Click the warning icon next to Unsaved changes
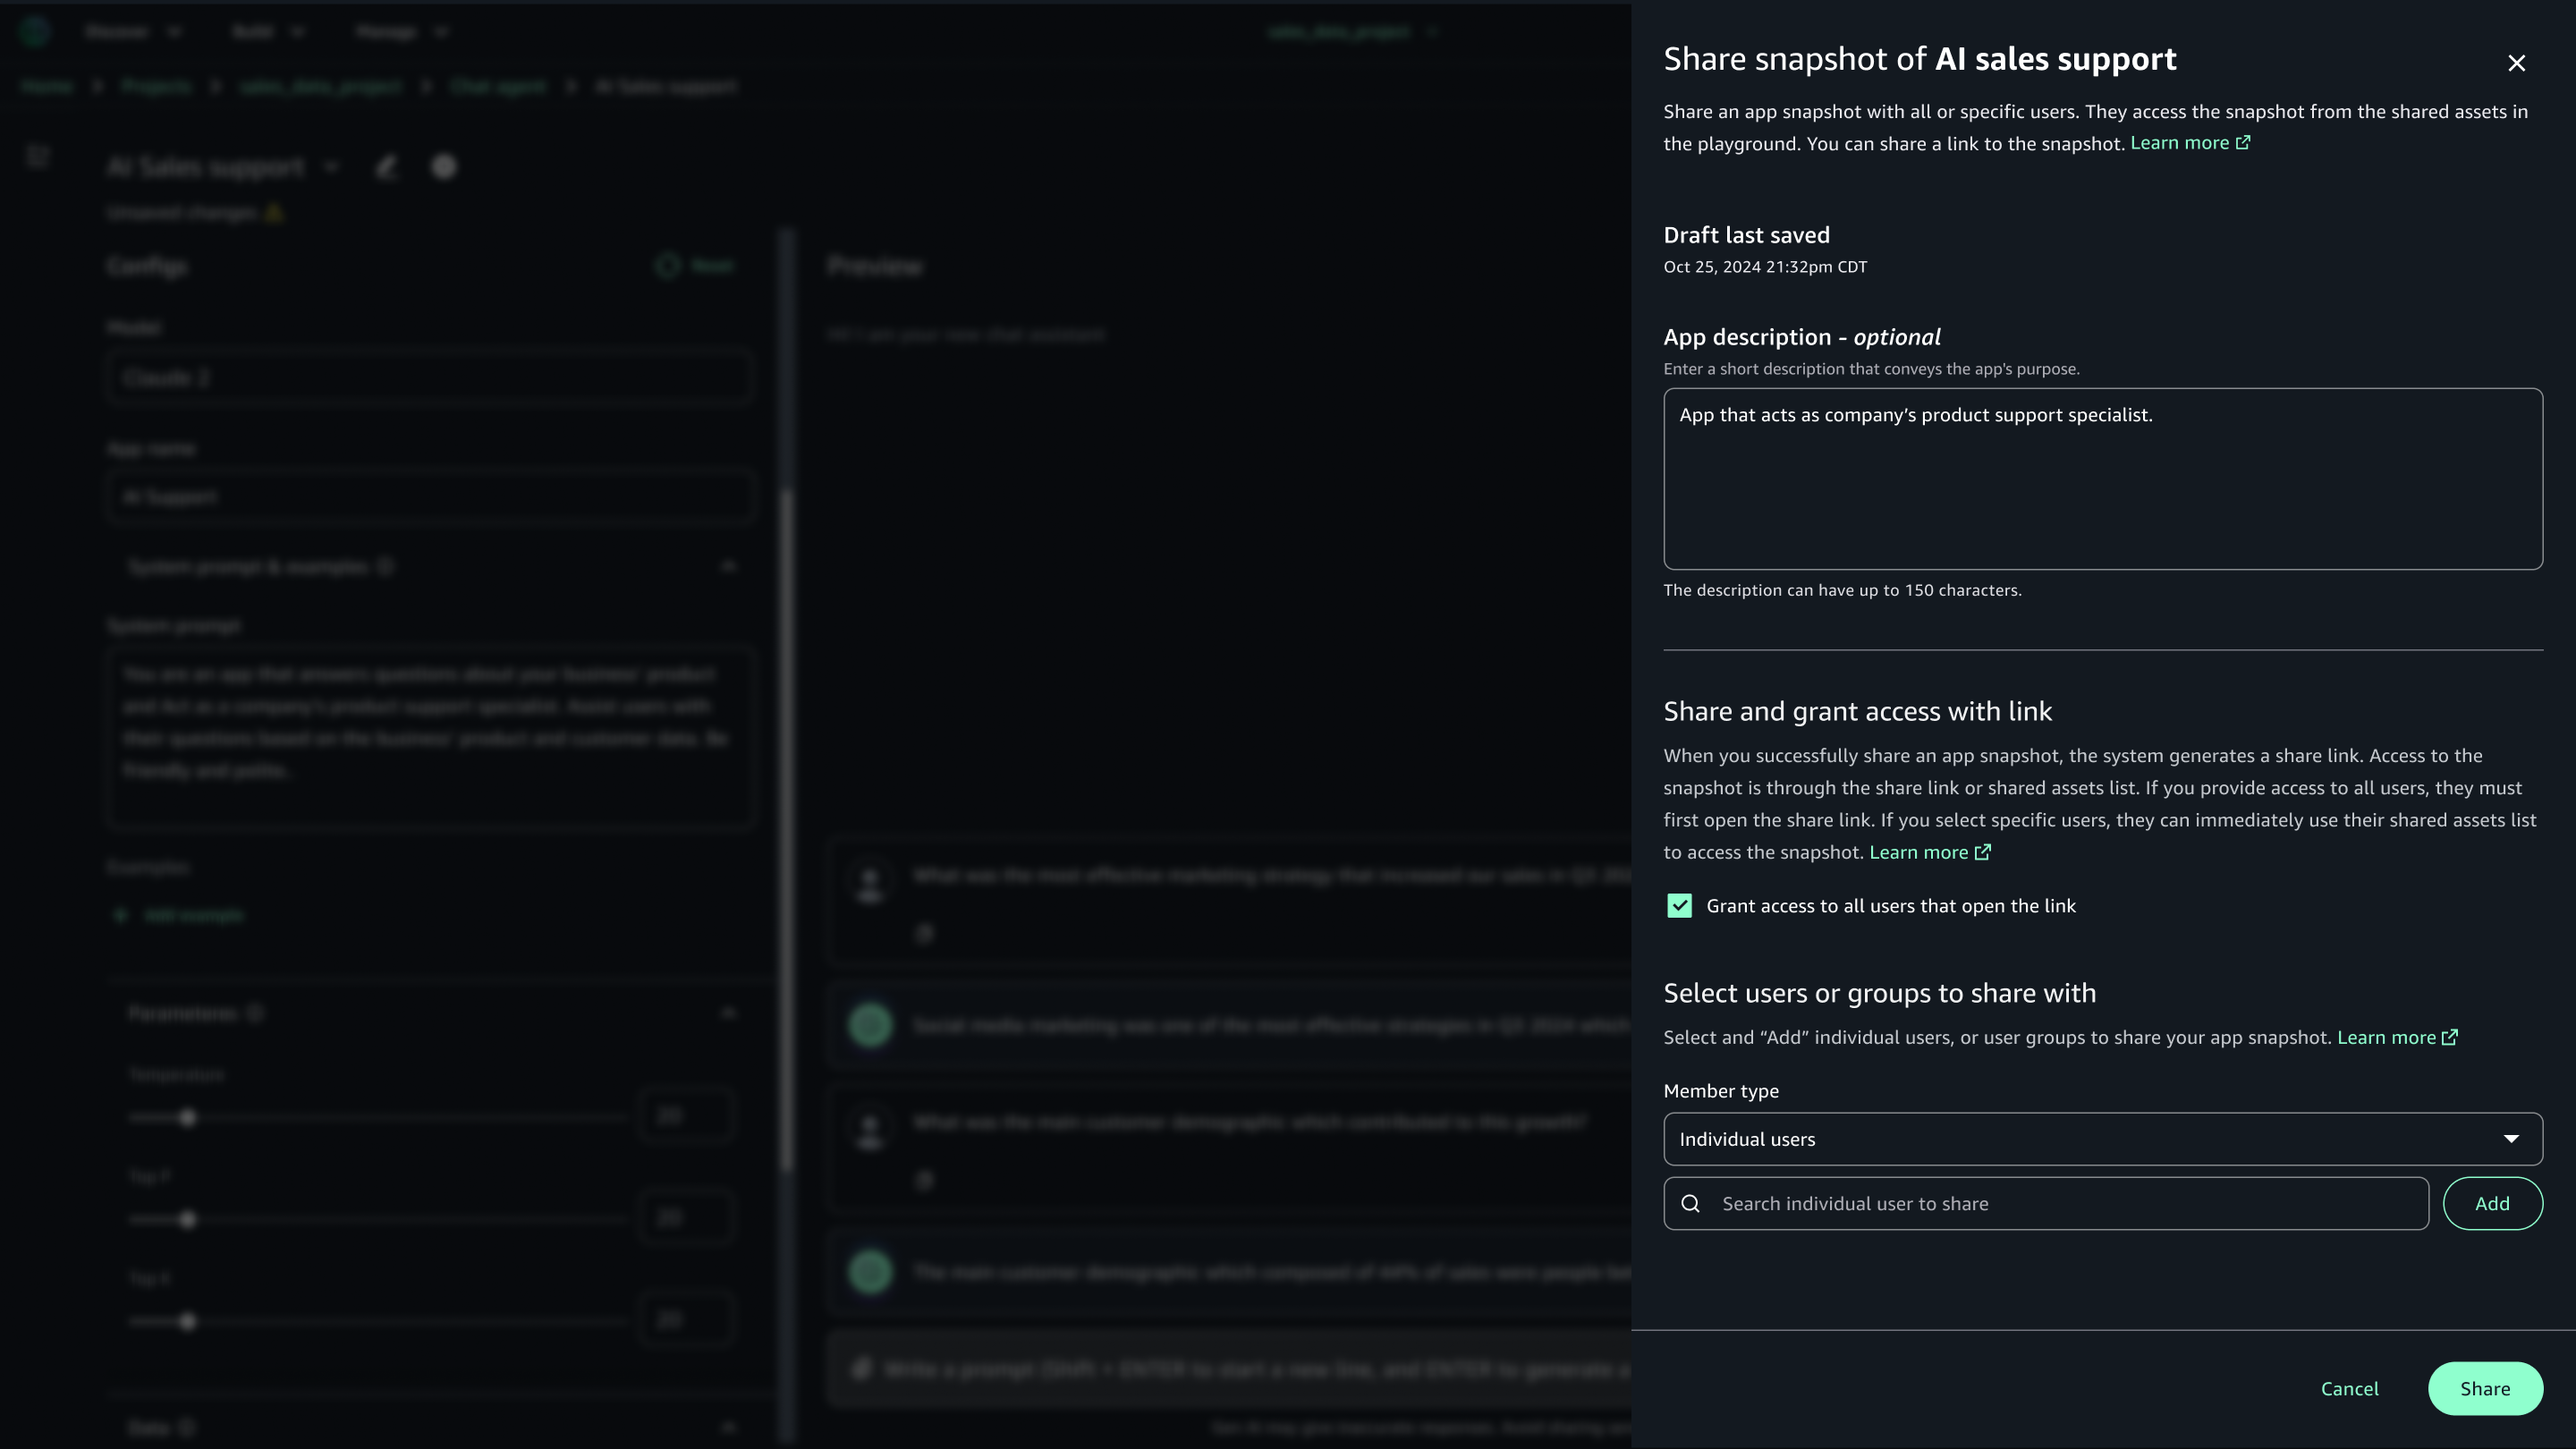The width and height of the screenshot is (2576, 1449). point(275,213)
